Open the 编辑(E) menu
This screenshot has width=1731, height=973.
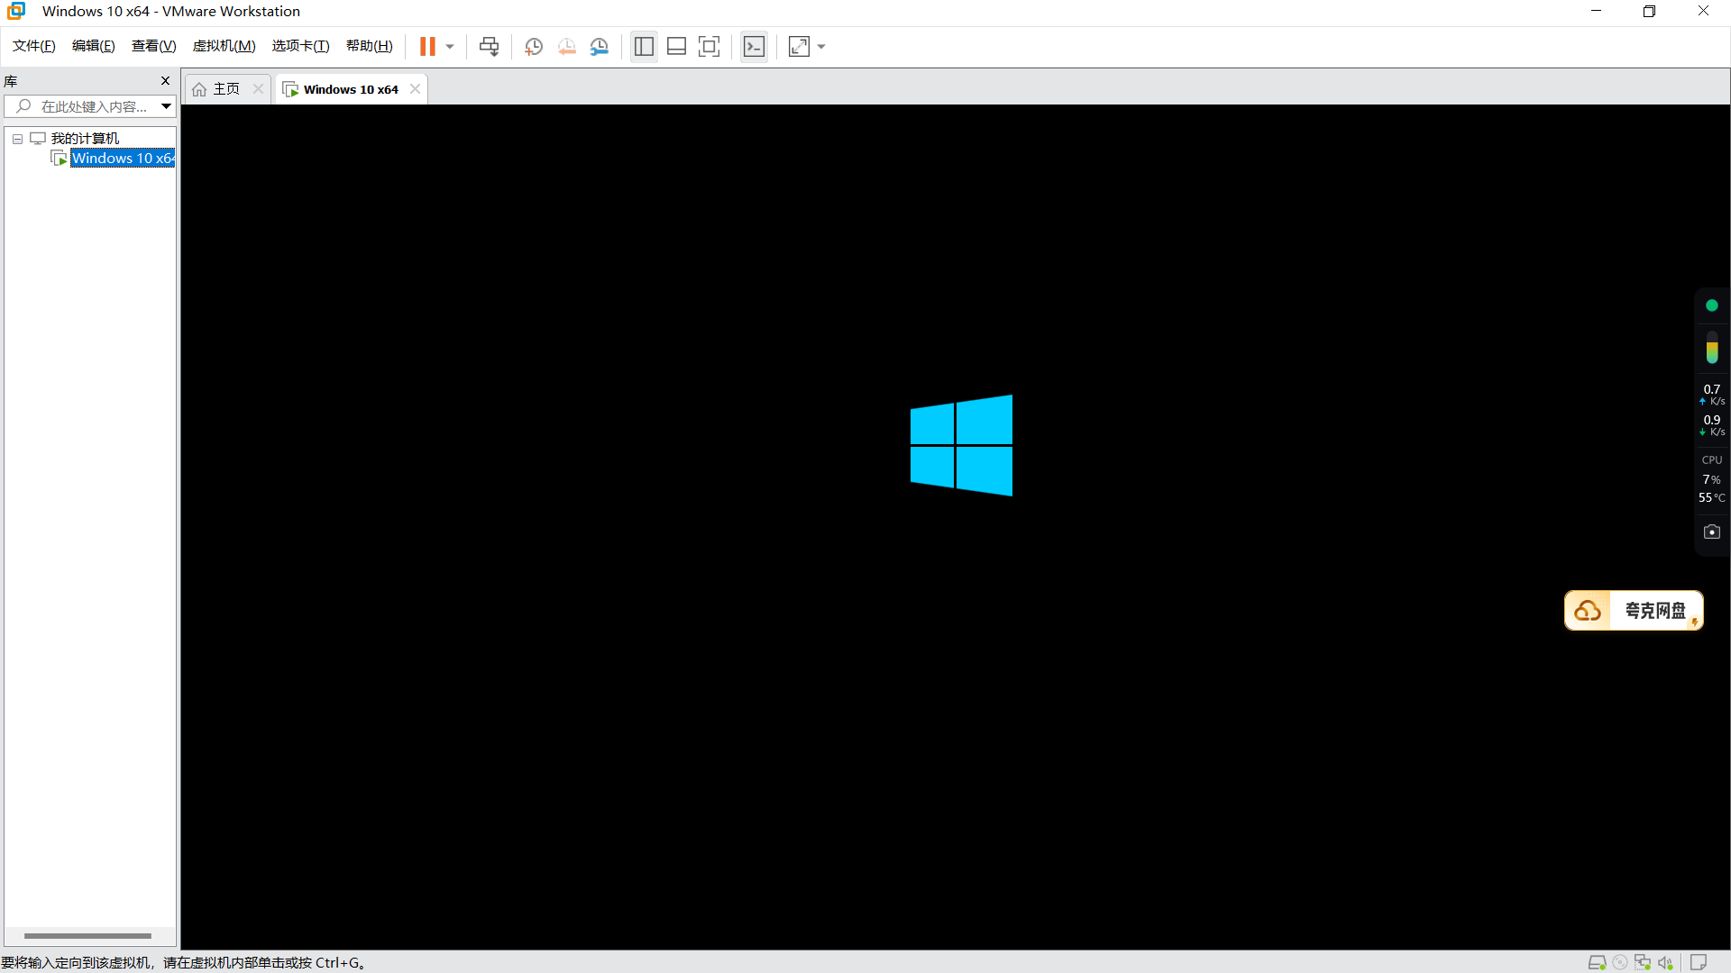94,46
